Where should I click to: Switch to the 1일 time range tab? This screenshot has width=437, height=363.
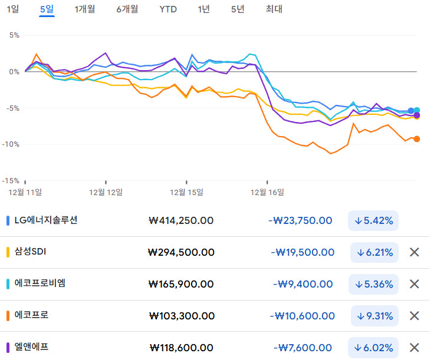pos(13,9)
